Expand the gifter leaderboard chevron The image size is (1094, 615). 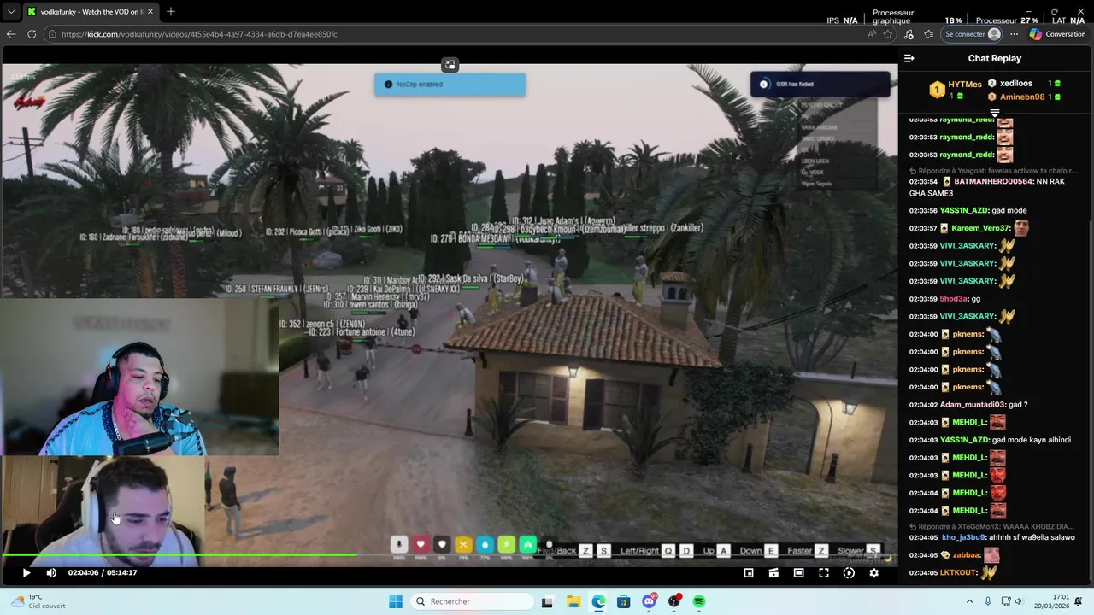click(x=995, y=113)
